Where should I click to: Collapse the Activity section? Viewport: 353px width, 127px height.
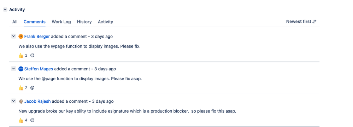(x=5, y=9)
